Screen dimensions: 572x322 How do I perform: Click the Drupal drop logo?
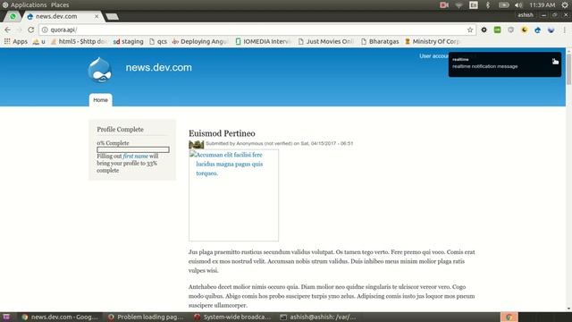[x=99, y=70]
